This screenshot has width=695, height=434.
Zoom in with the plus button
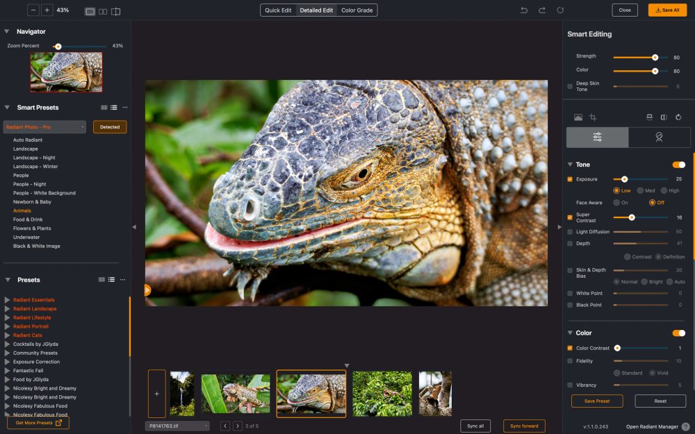click(47, 10)
